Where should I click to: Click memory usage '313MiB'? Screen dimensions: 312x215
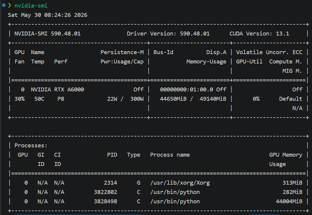[x=292, y=183]
